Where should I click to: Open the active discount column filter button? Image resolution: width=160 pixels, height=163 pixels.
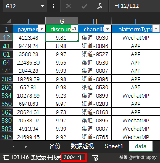point(75,28)
